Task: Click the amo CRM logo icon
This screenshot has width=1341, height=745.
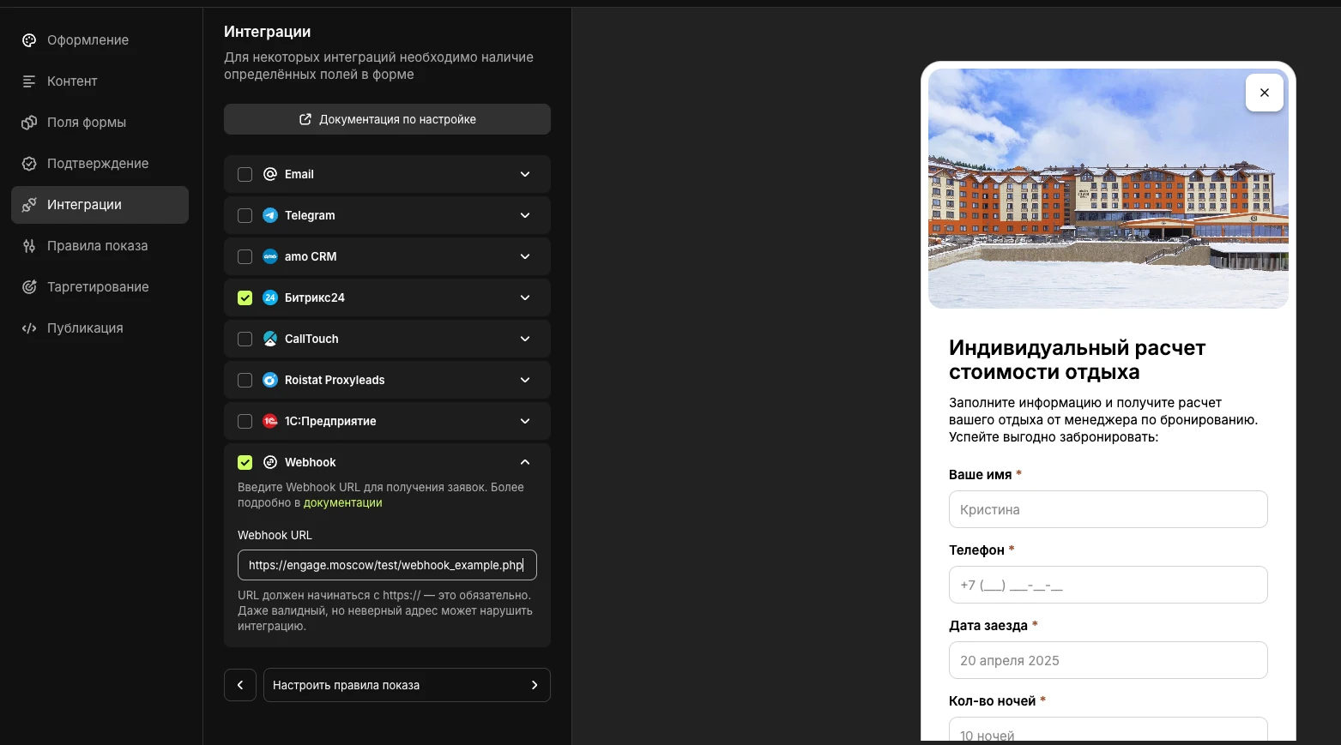Action: click(270, 256)
